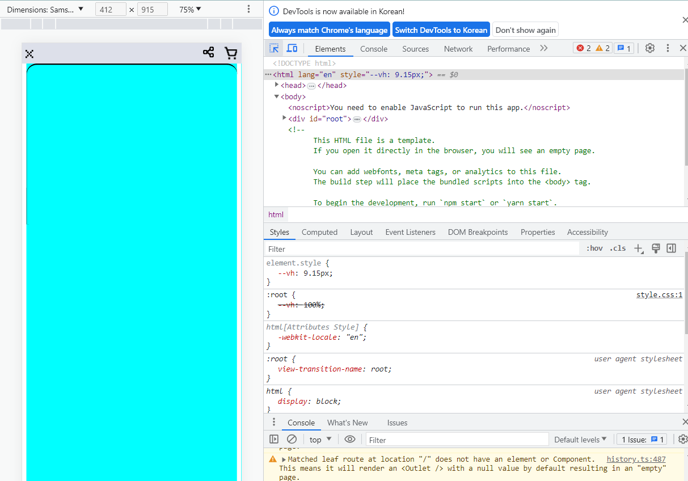Image resolution: width=688 pixels, height=481 pixels.
Task: Click console Filter input
Action: coord(457,440)
